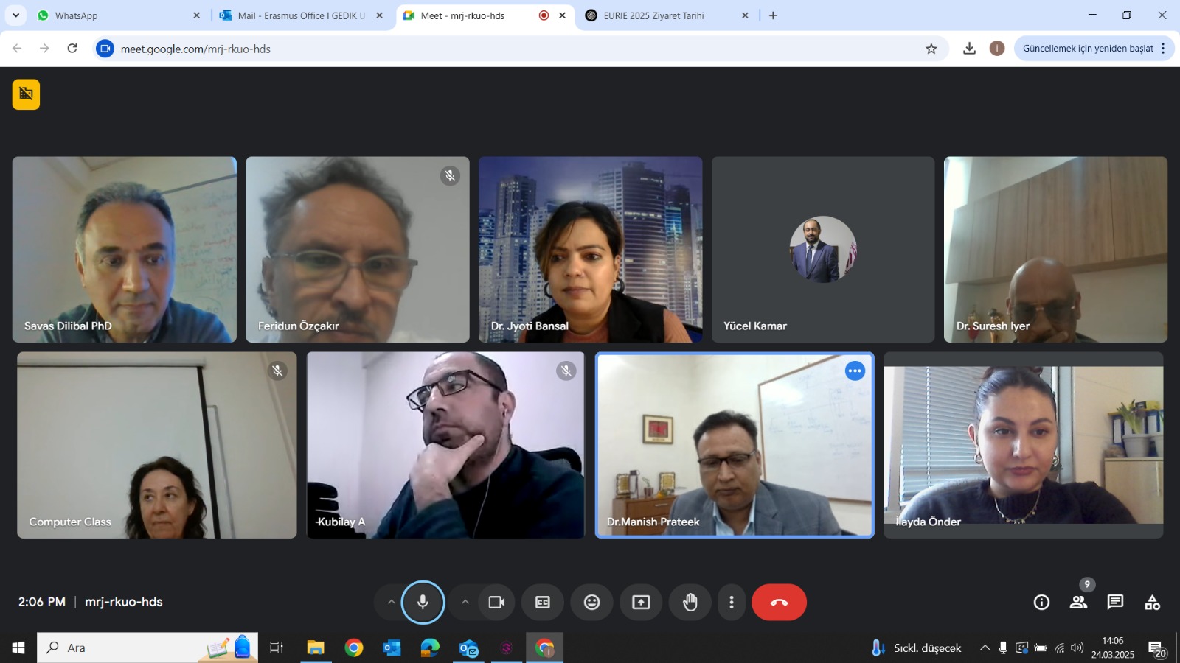1180x663 pixels.
Task: Open Task View on taskbar
Action: click(x=277, y=648)
